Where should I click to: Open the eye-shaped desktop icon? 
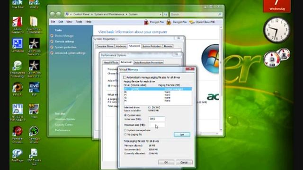pyautogui.click(x=18, y=87)
